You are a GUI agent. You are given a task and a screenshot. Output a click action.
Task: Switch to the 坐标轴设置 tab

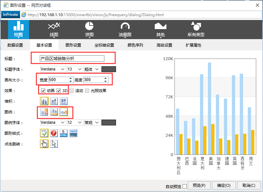pyautogui.click(x=104, y=45)
